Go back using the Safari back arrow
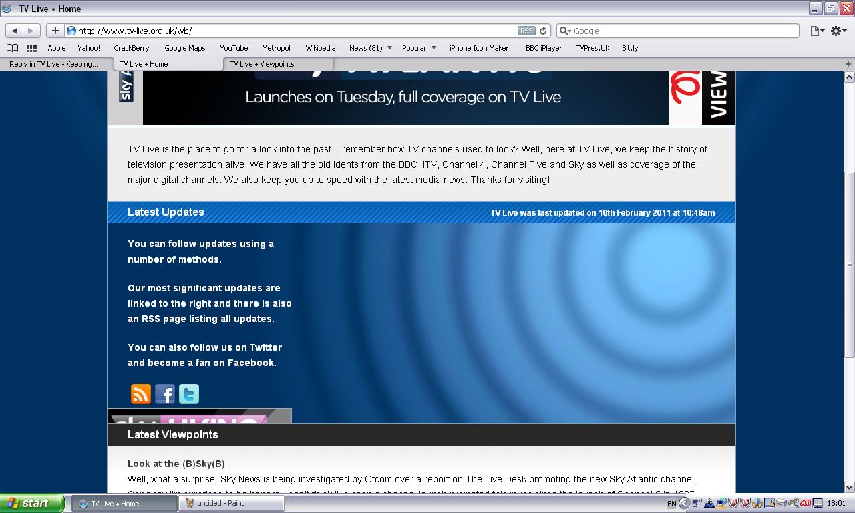 point(15,31)
